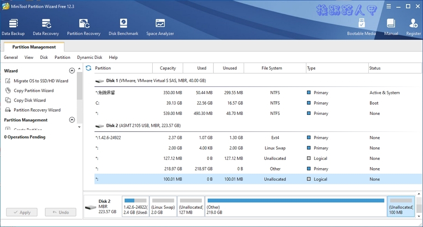Select the Linux Swap partition row
This screenshot has height=227, width=423.
click(x=258, y=148)
